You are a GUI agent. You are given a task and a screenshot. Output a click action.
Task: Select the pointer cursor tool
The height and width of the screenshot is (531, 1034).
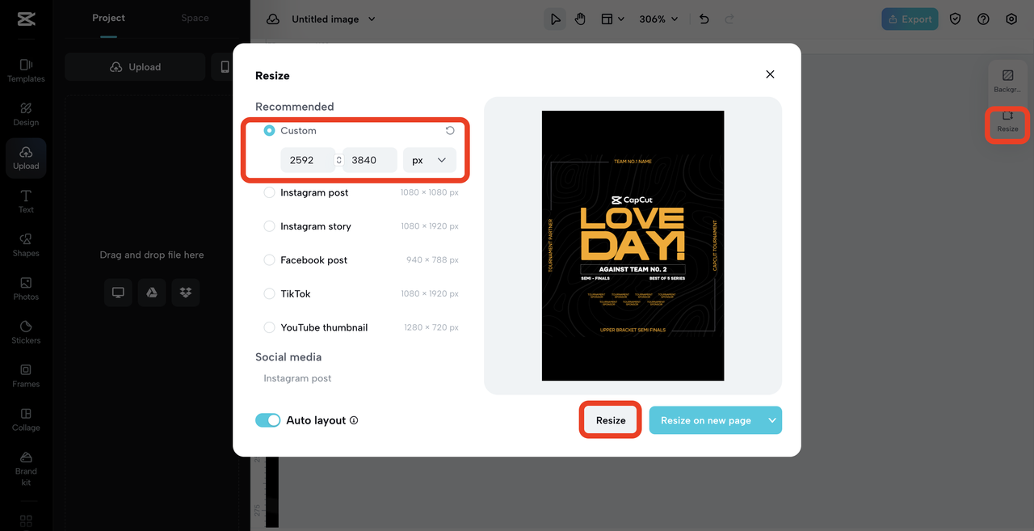tap(555, 19)
